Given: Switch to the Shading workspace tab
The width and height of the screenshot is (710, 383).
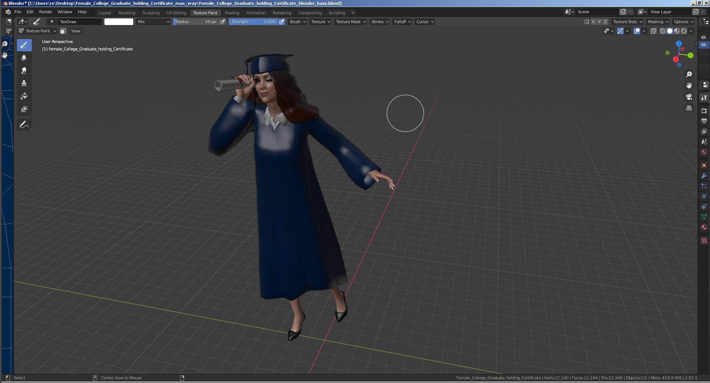Looking at the screenshot, I should (232, 13).
